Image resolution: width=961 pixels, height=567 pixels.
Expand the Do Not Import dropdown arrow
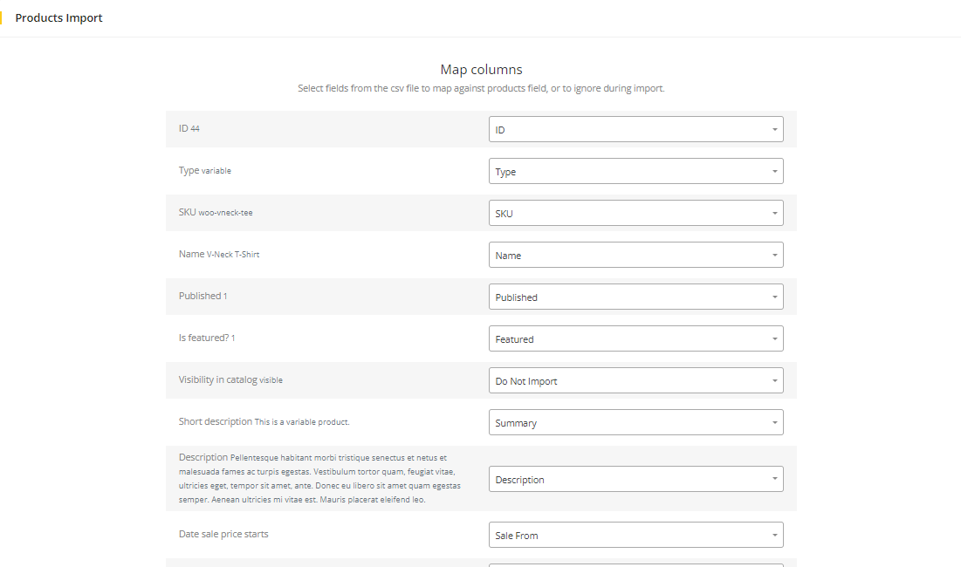(x=774, y=380)
